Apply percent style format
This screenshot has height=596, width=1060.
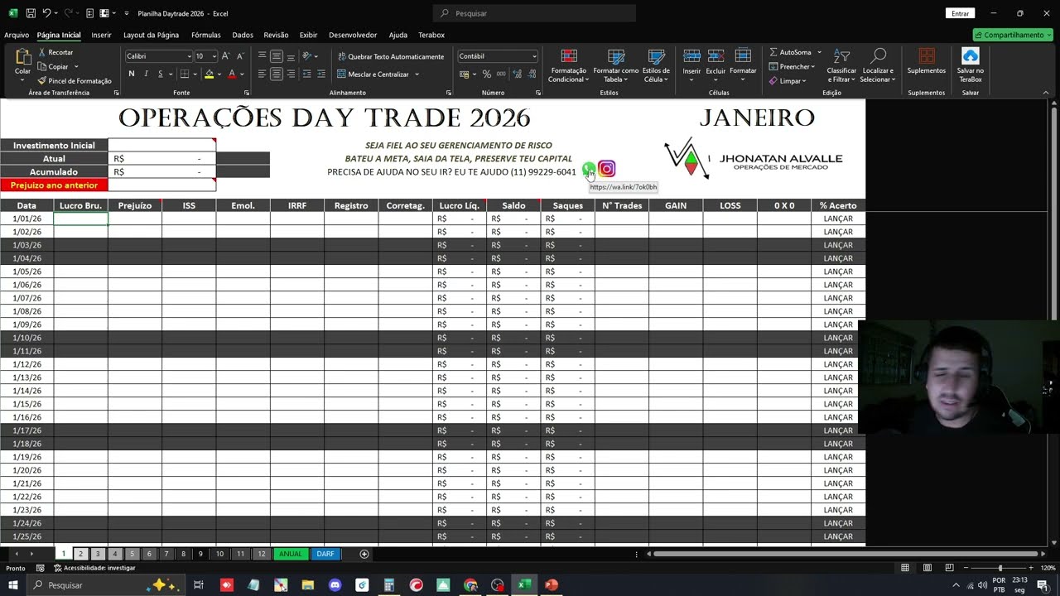click(487, 74)
